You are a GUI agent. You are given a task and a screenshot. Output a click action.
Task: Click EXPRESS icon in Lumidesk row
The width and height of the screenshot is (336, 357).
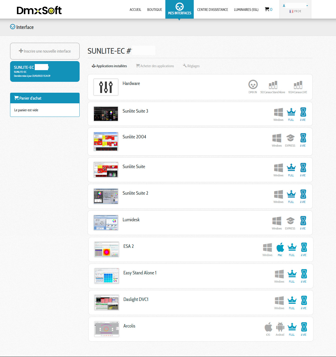290,221
